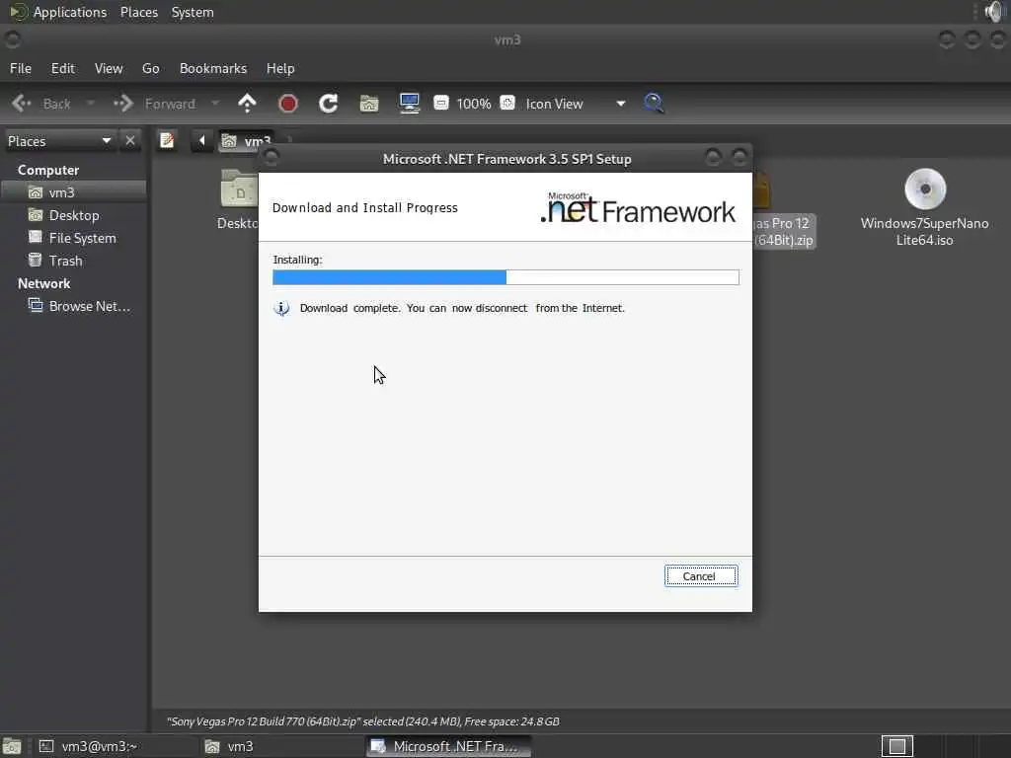The width and height of the screenshot is (1011, 758).
Task: Select the Desktop folder icon
Action: click(x=239, y=189)
